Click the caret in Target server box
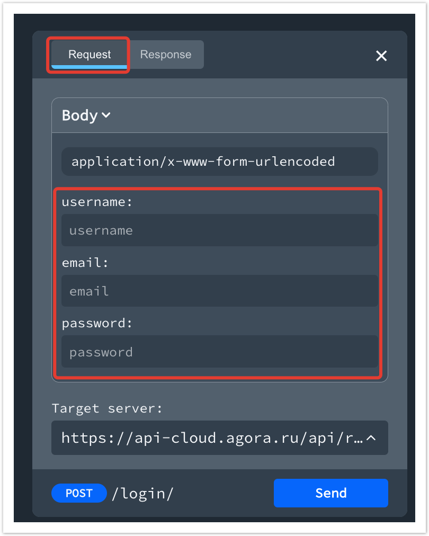The width and height of the screenshot is (429, 536). click(371, 437)
